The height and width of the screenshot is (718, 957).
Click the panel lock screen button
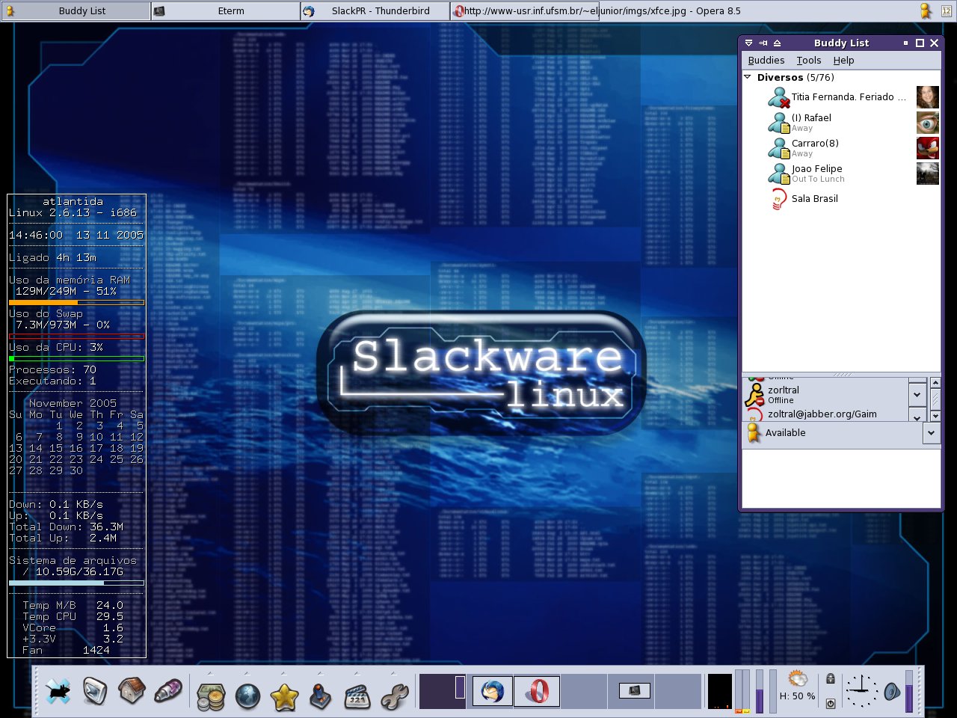click(830, 679)
